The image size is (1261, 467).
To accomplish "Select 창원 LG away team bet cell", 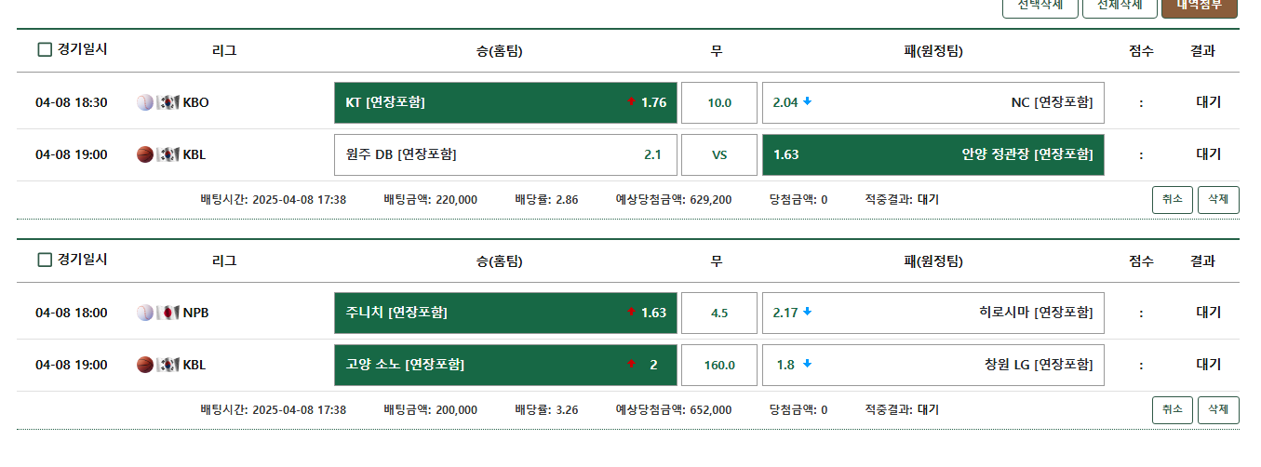I will [933, 365].
